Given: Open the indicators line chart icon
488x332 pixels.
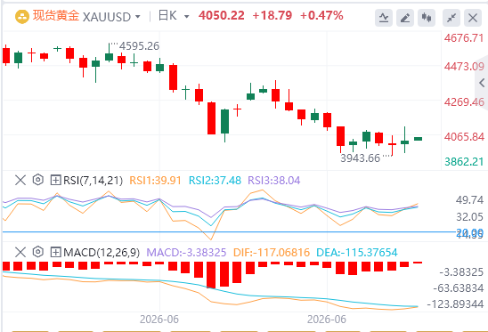Looking at the screenshot, I should click(x=384, y=18).
